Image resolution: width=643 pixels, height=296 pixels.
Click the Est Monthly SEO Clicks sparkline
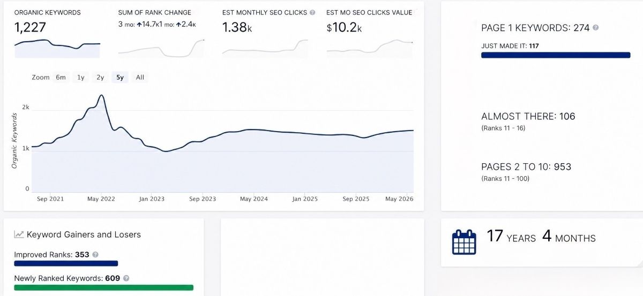point(265,48)
